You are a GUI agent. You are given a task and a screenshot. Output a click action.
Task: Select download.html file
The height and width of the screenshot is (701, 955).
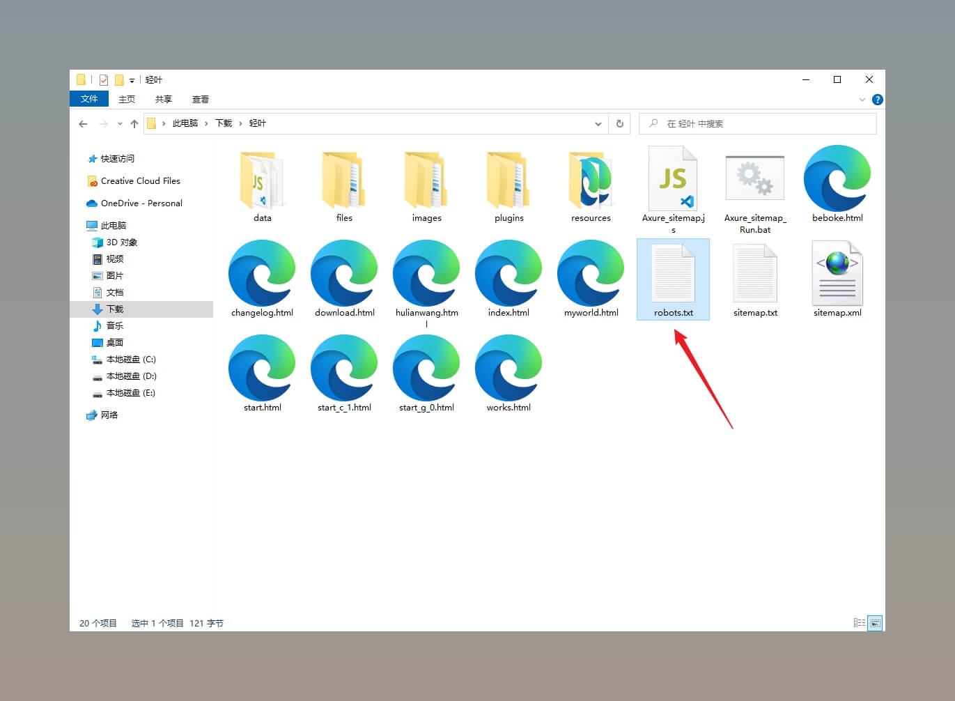344,279
